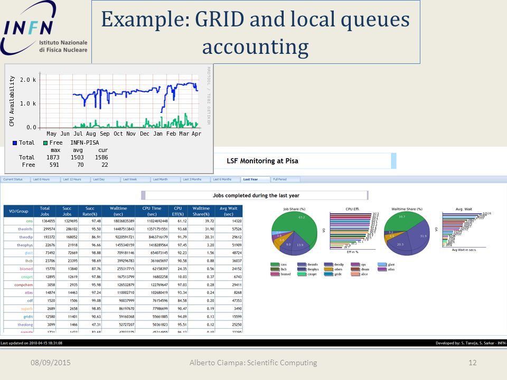The width and height of the screenshot is (507, 380).
Task: Open the Full Period tab
Action: pos(286,179)
